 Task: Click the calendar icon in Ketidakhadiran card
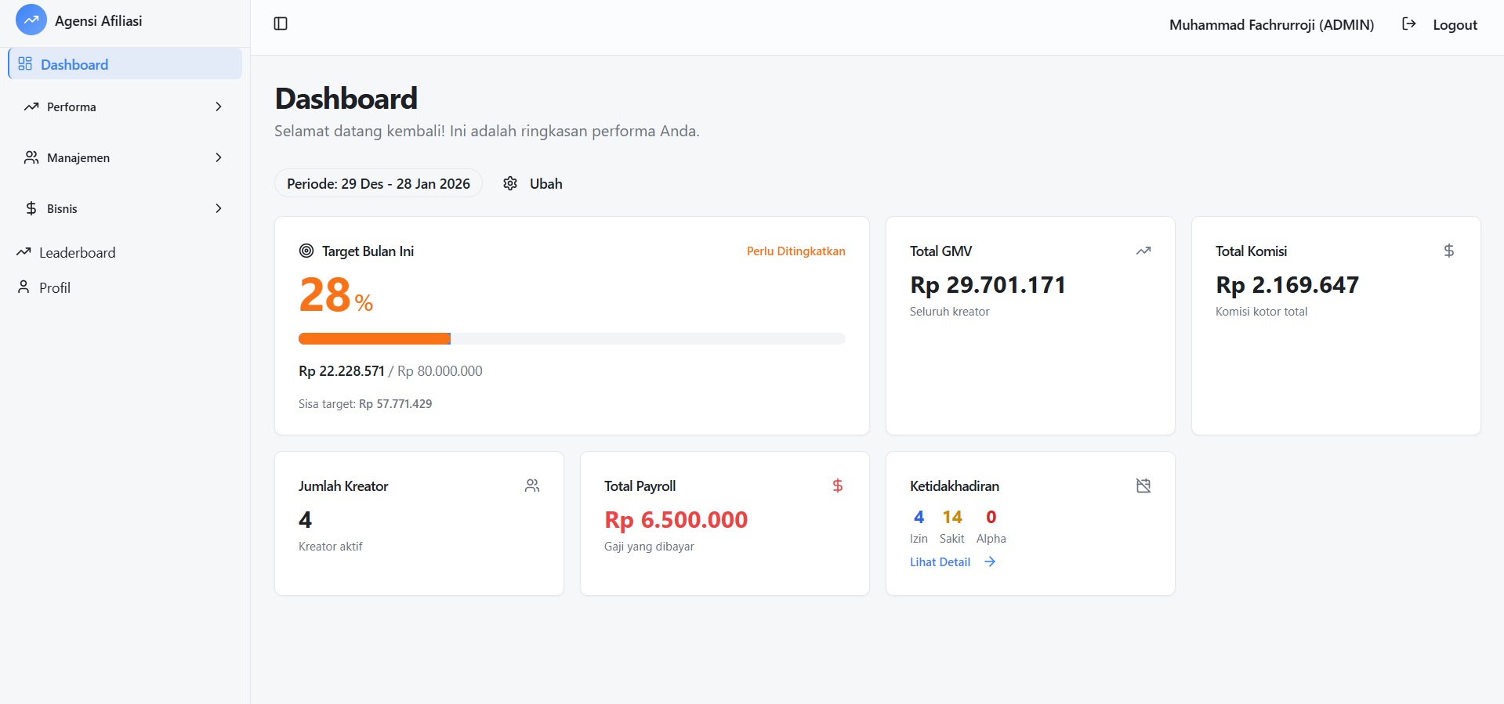pos(1143,486)
